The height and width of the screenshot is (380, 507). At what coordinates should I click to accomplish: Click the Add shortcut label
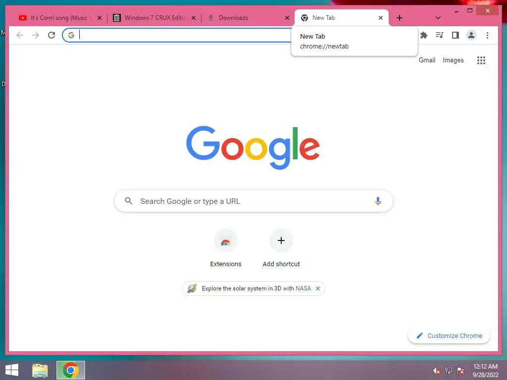click(x=281, y=264)
